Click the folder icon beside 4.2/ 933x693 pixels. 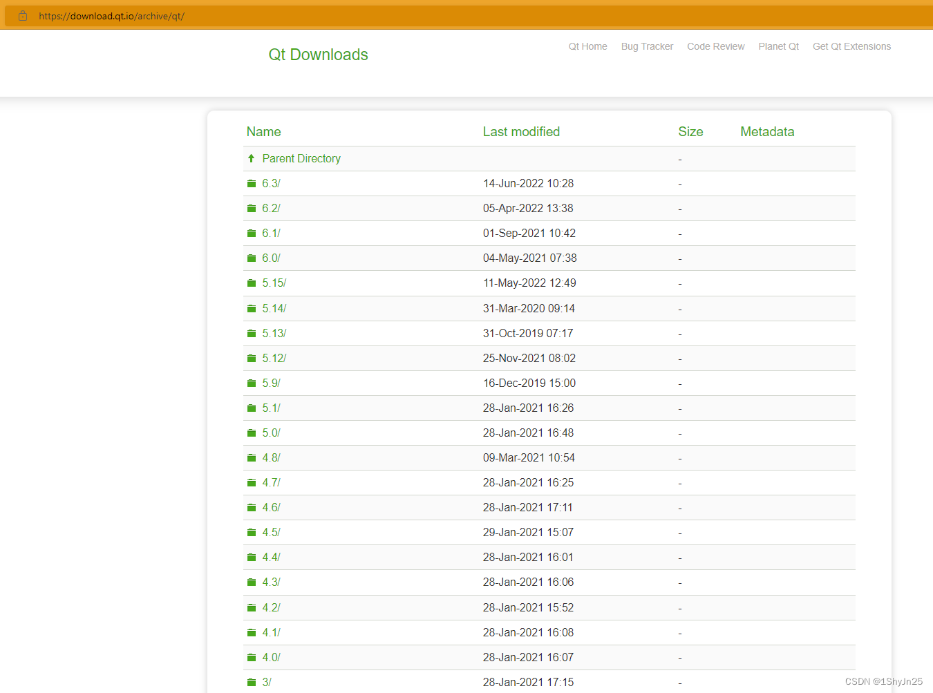pos(252,608)
